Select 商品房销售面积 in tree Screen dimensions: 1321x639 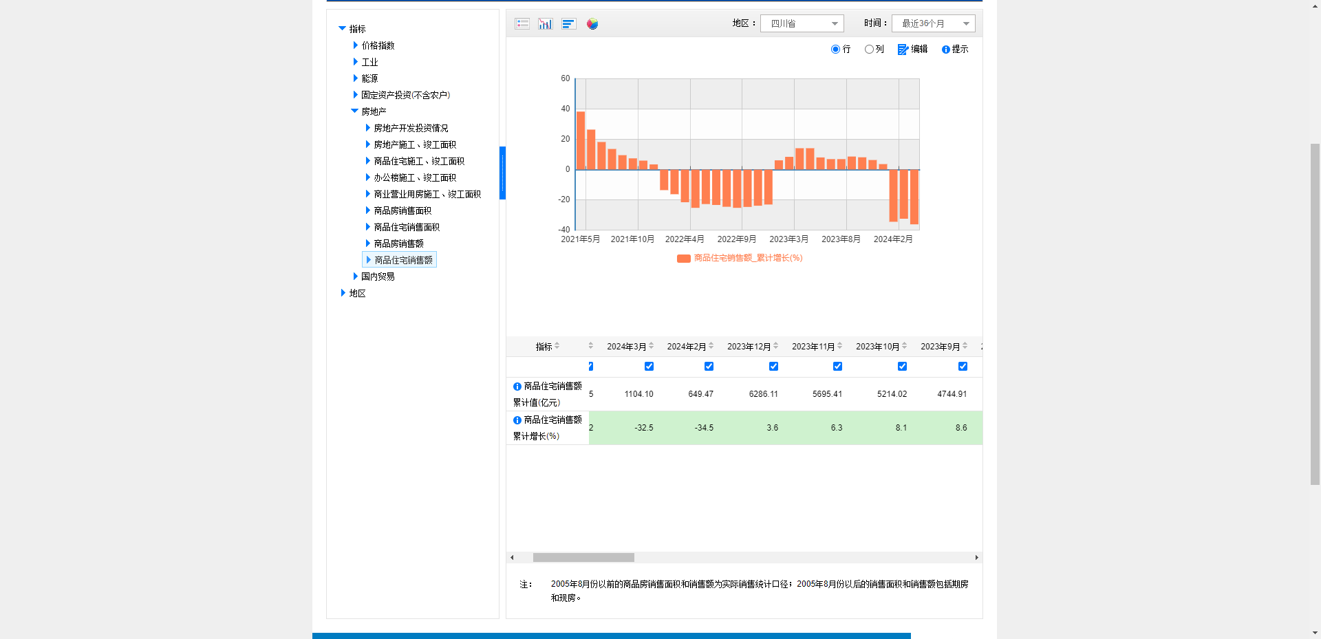(x=402, y=210)
